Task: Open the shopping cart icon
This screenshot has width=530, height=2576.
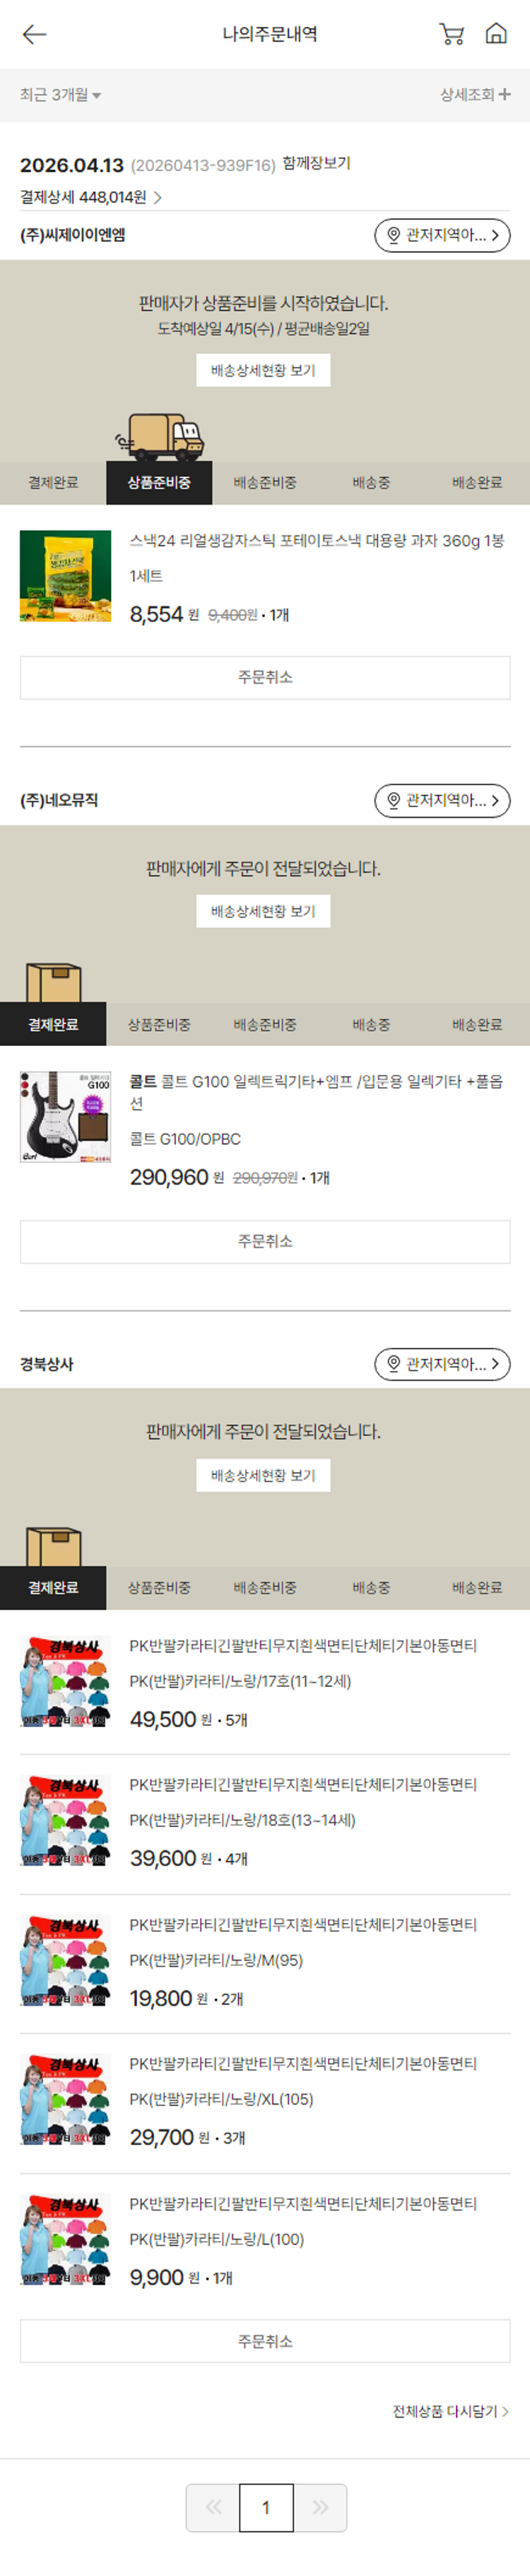Action: (x=452, y=34)
